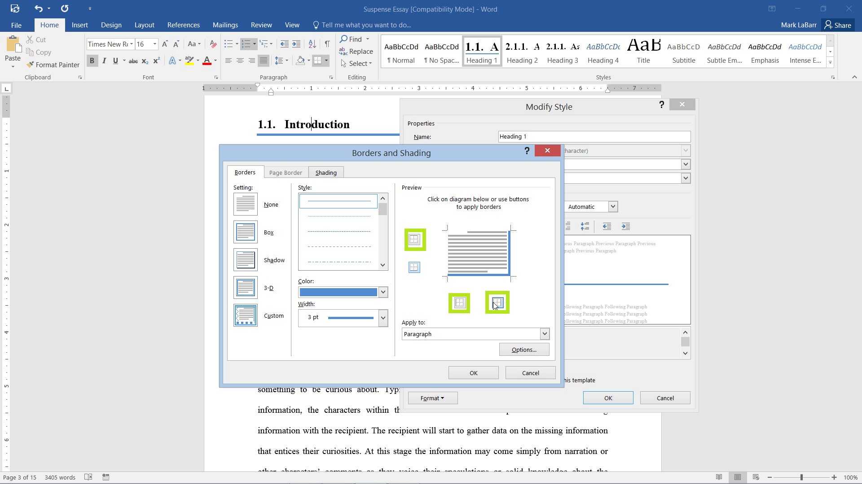Expand the Apply to dropdown
The image size is (862, 484).
click(544, 333)
